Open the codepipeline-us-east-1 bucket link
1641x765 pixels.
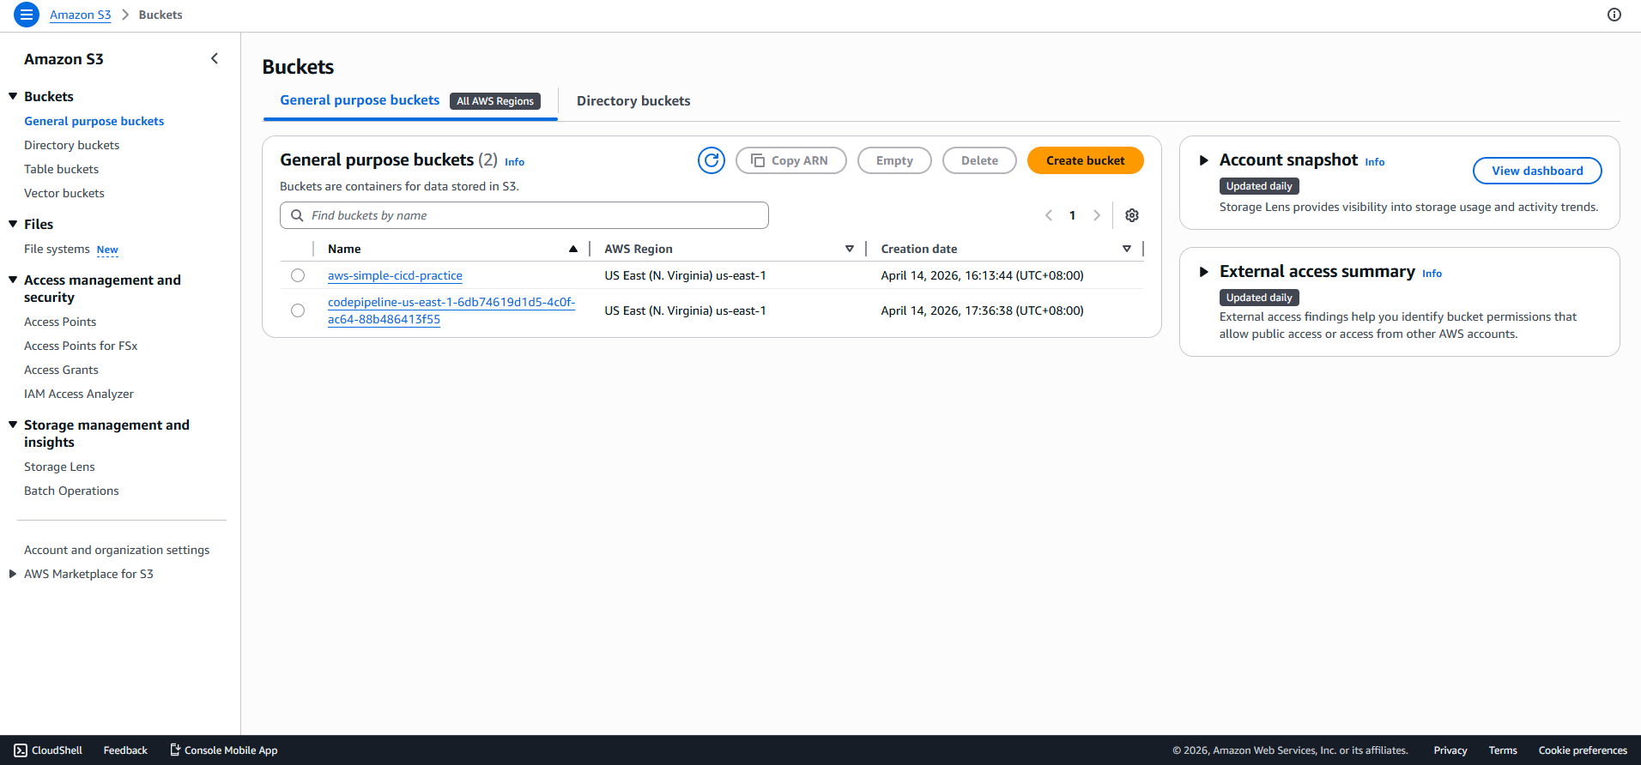[x=451, y=310]
